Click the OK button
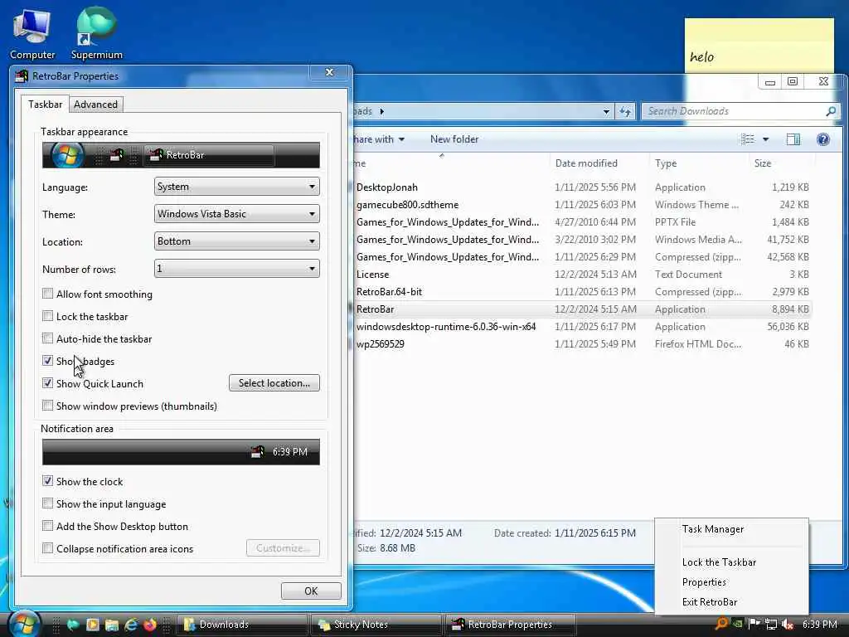 coord(311,591)
